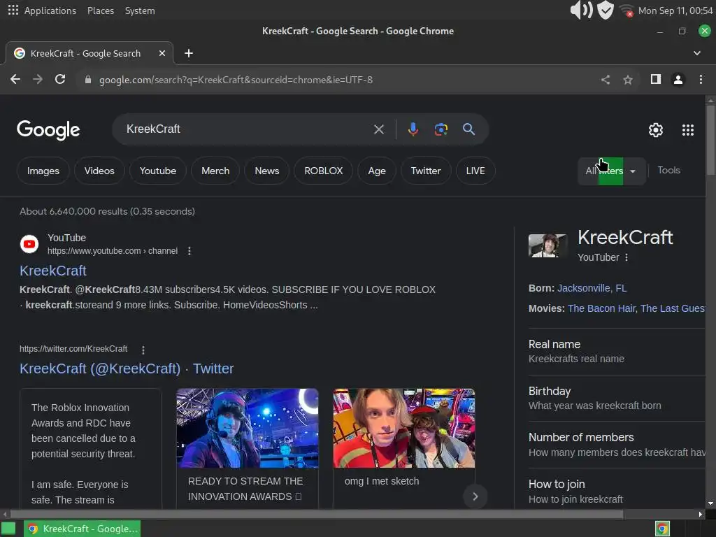
Task: Select the Twitter filter chip
Action: (426, 171)
